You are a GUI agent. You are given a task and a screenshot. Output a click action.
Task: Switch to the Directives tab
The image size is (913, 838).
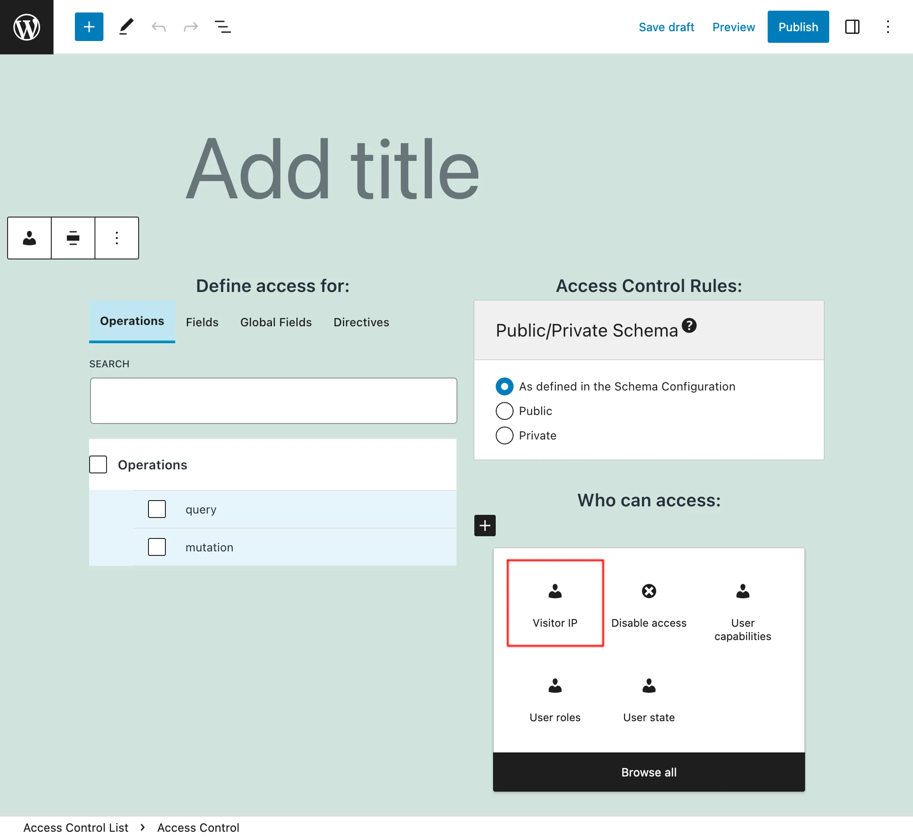tap(362, 322)
